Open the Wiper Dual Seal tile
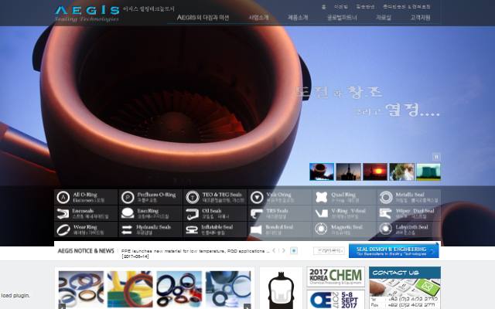Screen dimensions: 495x309 click(409, 213)
